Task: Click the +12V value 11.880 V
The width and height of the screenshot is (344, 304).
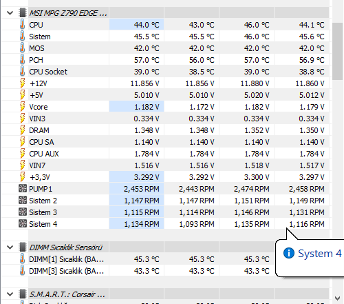Action: click(x=255, y=83)
